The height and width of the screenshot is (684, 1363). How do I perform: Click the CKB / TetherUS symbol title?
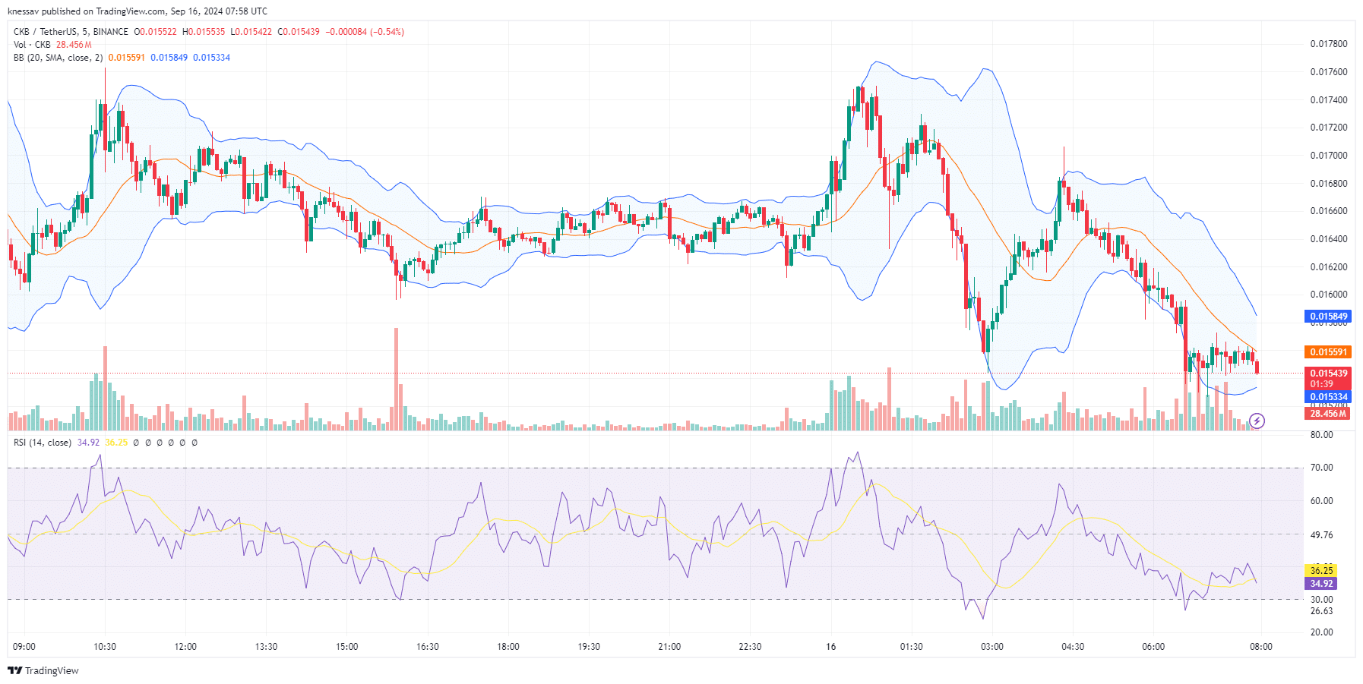tap(71, 32)
